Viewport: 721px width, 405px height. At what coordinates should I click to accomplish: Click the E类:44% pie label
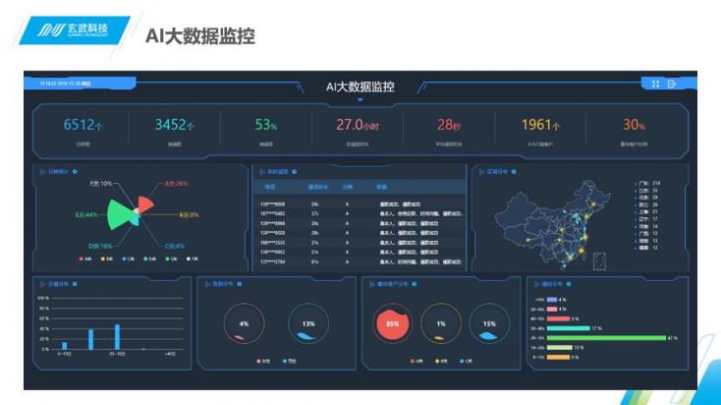(86, 215)
